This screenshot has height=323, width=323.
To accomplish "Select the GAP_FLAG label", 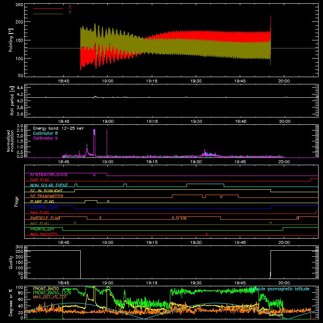I will point(40,180).
